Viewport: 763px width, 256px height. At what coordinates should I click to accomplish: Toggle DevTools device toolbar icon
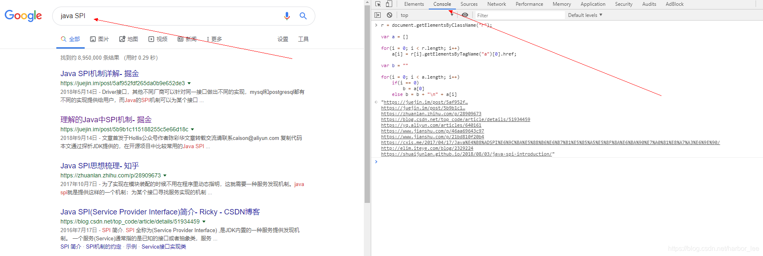click(x=388, y=4)
